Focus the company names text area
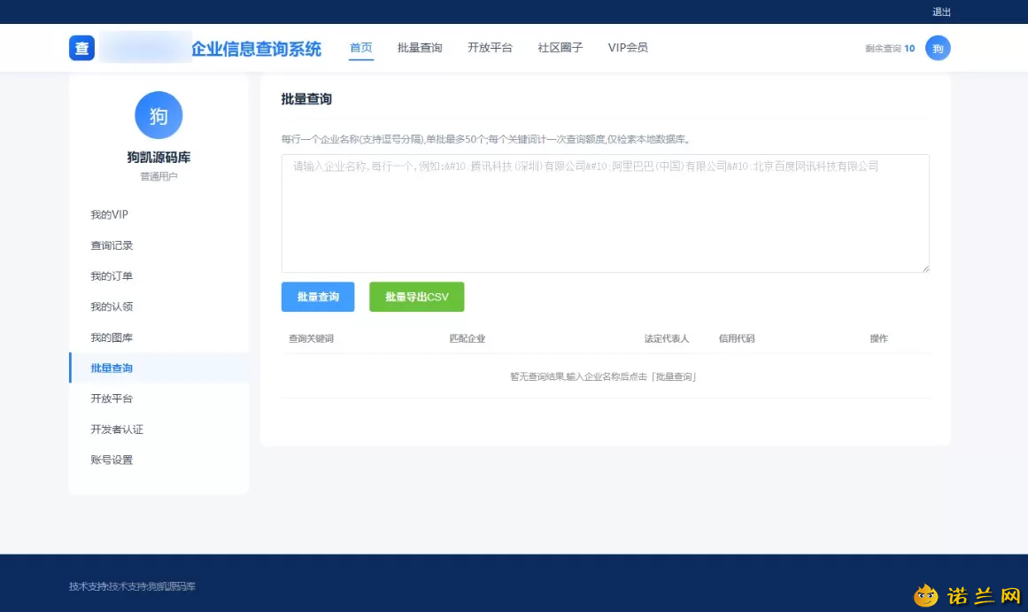This screenshot has height=612, width=1028. point(605,213)
